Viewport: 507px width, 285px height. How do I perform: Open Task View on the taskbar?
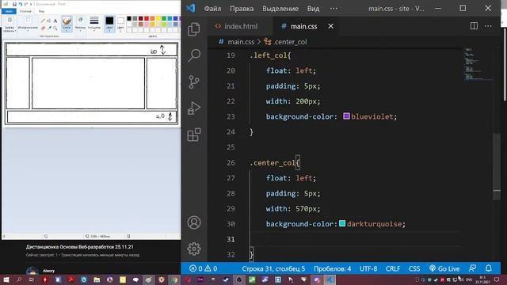[x=32, y=279]
